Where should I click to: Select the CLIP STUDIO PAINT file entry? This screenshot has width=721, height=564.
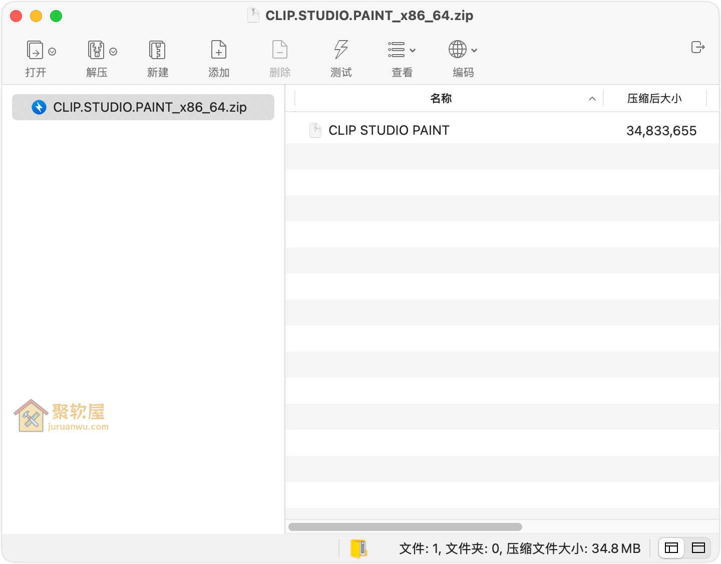[x=389, y=130]
